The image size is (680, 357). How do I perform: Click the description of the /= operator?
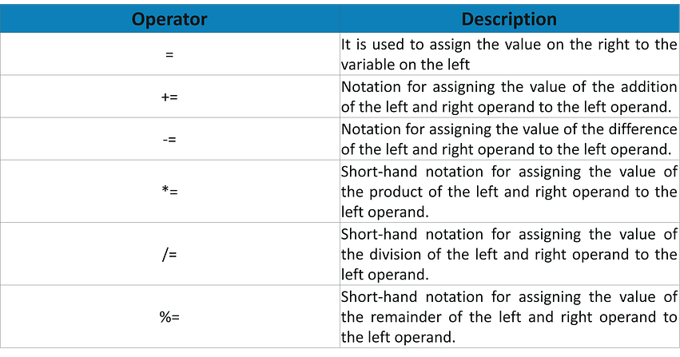point(509,255)
